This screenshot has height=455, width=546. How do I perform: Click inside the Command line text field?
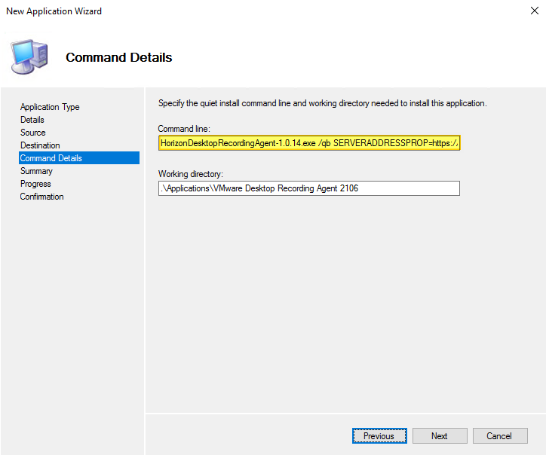308,143
